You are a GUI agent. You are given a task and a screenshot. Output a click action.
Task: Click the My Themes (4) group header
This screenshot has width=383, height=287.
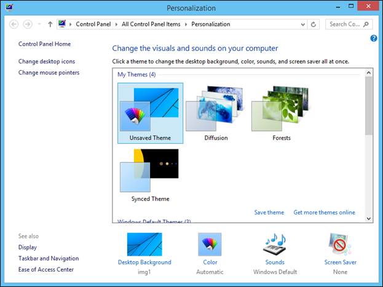pos(136,74)
